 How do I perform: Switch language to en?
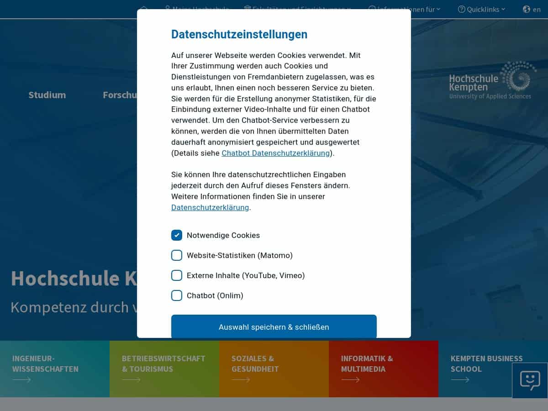[x=537, y=9]
